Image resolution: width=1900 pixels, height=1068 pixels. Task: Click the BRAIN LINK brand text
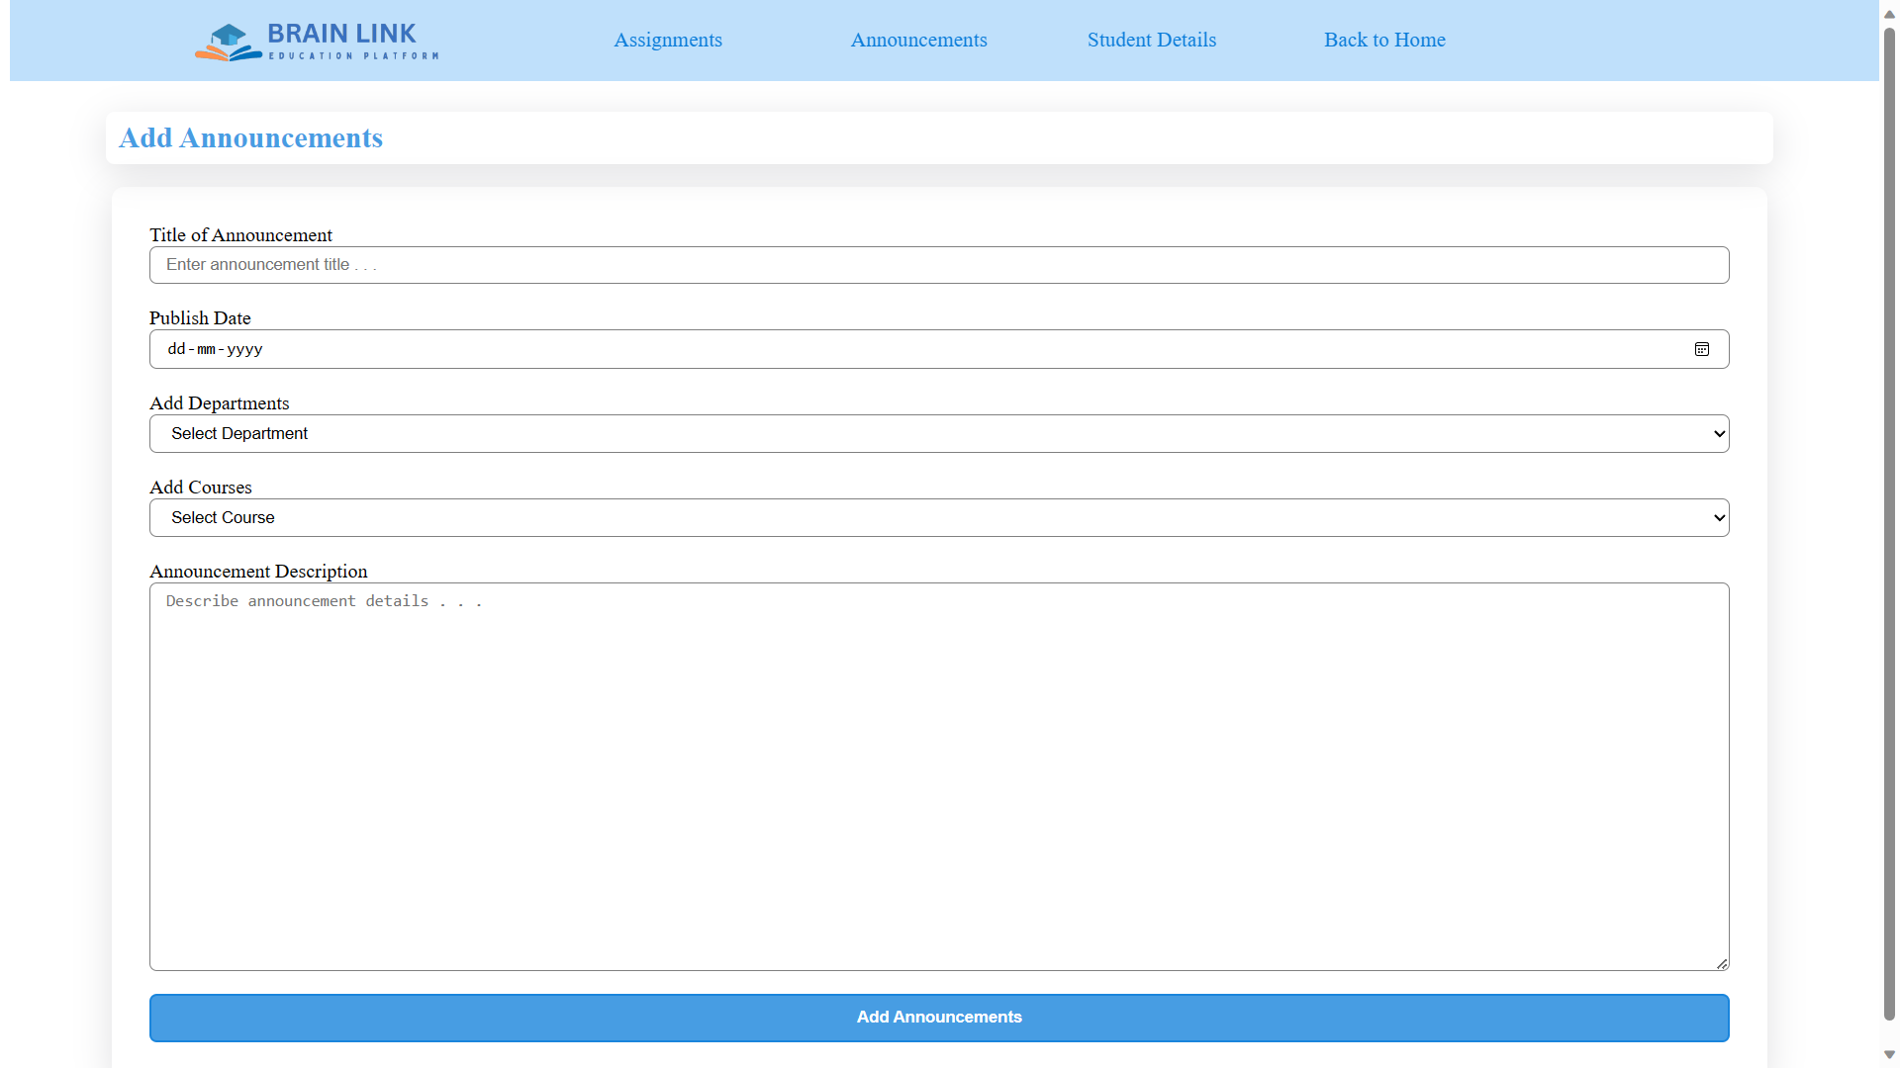point(341,34)
